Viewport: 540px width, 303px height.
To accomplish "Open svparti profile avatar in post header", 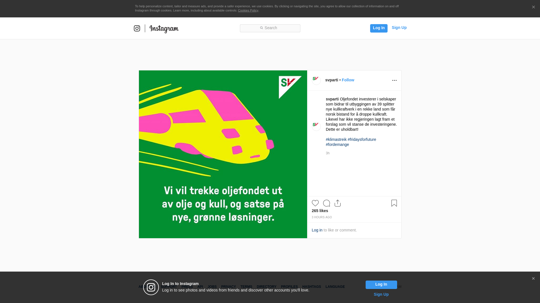I will pyautogui.click(x=316, y=80).
